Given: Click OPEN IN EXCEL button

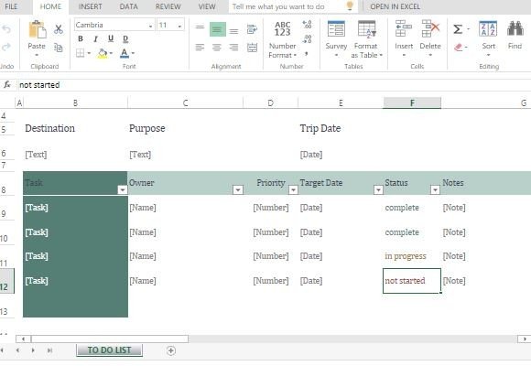Looking at the screenshot, I should pyautogui.click(x=395, y=6).
